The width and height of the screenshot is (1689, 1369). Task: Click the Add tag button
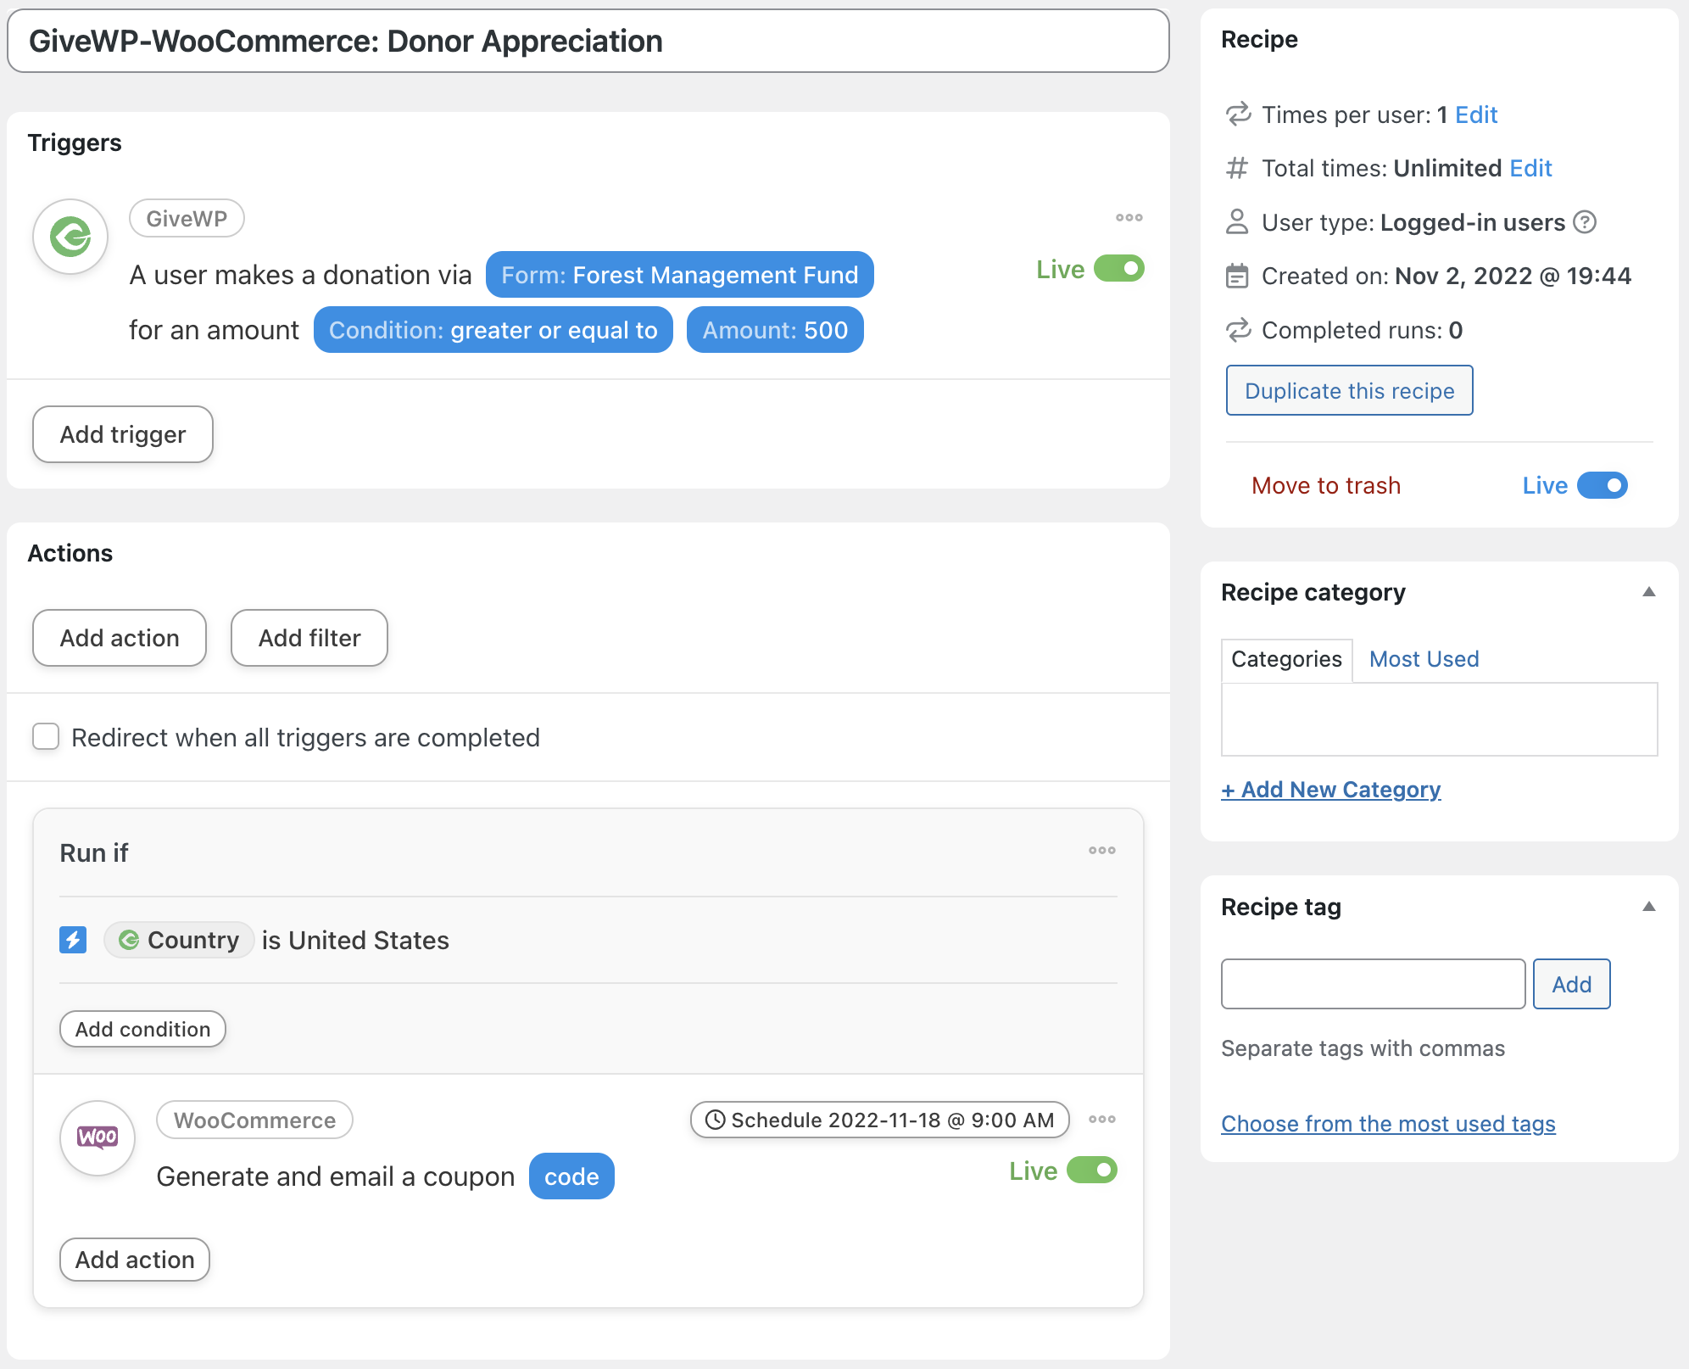1571,984
